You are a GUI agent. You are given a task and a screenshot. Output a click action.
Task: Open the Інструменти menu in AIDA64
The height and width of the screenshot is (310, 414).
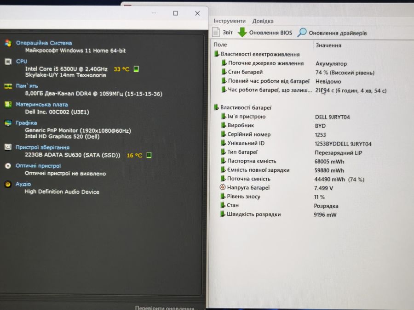(x=230, y=21)
